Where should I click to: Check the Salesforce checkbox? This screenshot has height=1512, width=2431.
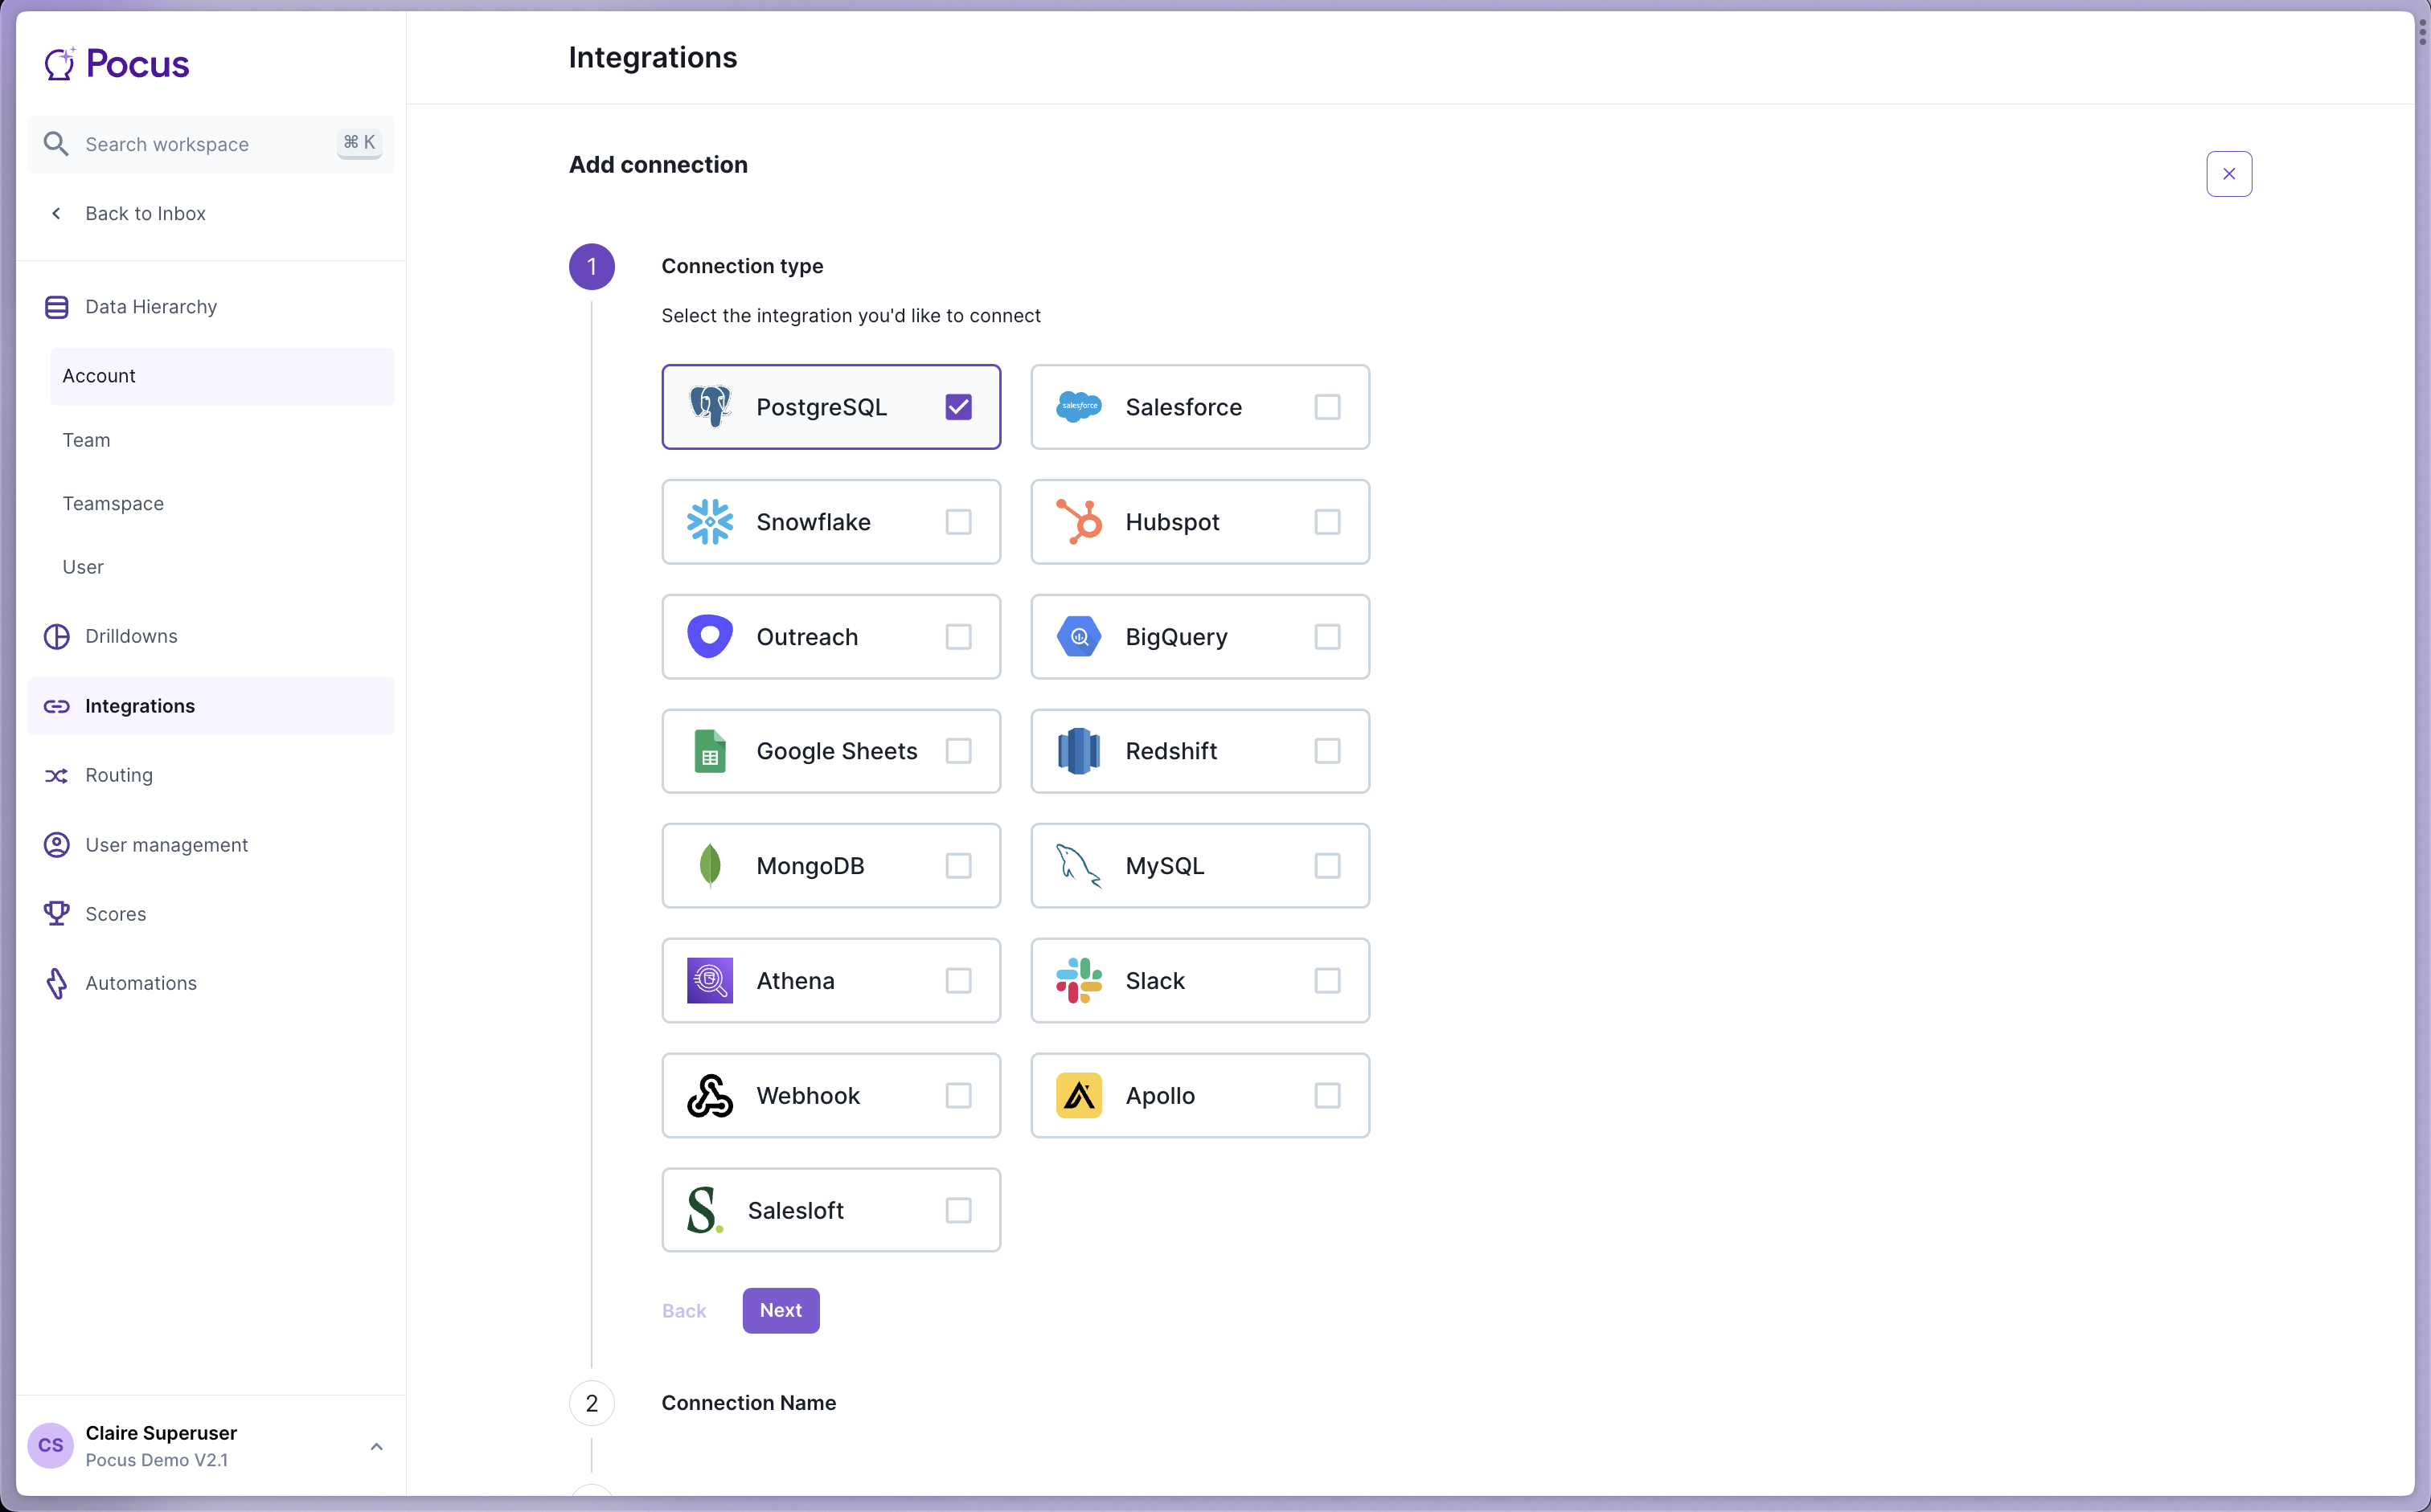click(x=1326, y=407)
